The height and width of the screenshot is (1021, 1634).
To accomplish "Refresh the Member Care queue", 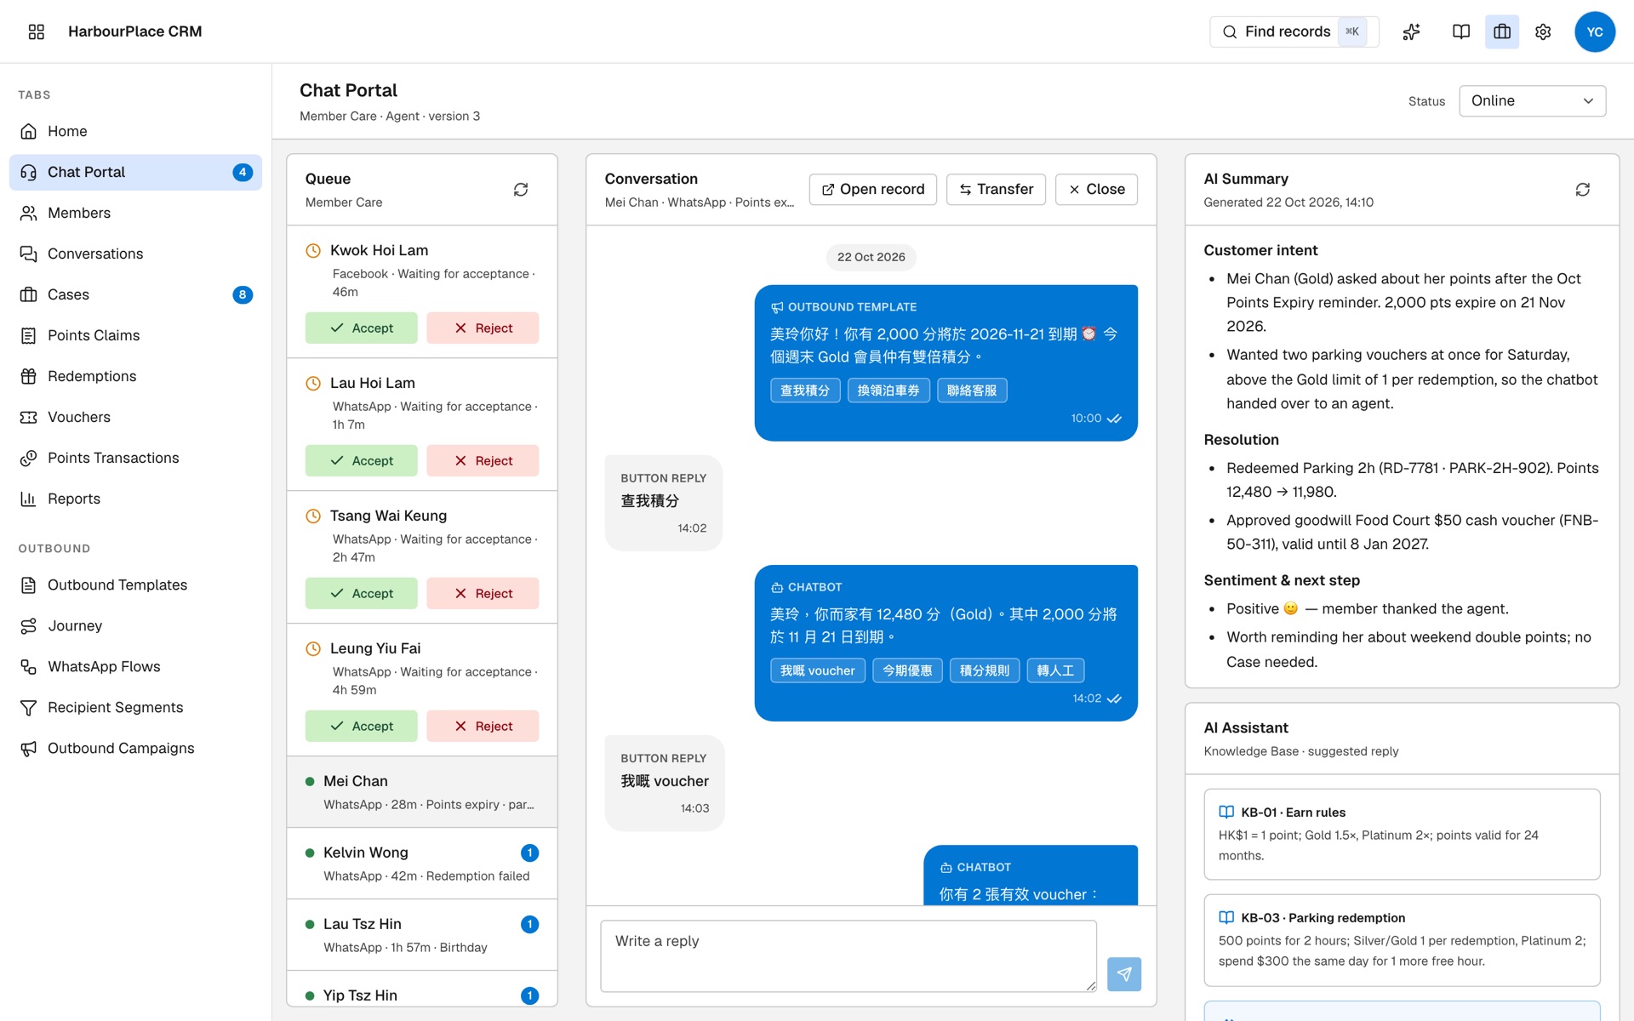I will 521,190.
